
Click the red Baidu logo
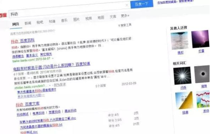(x=3, y=15)
